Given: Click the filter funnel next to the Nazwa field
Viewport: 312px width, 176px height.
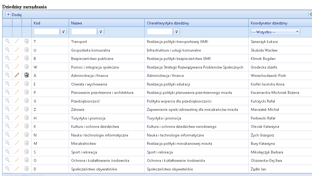Looking at the screenshot, I should [101, 31].
